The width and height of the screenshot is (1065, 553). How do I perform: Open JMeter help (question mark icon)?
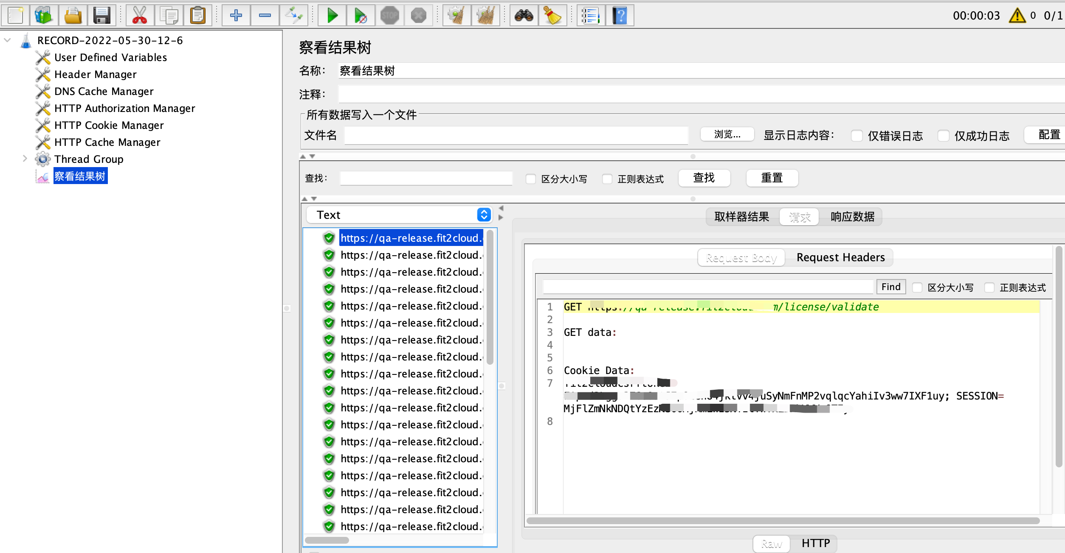(x=620, y=15)
